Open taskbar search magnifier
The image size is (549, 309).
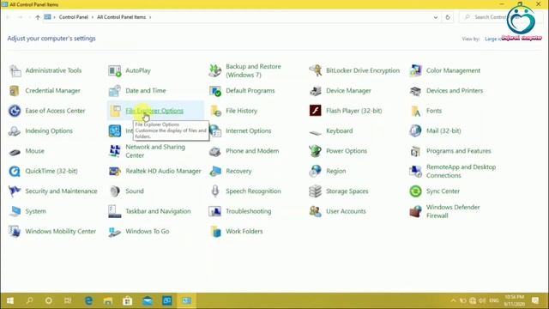(x=29, y=300)
